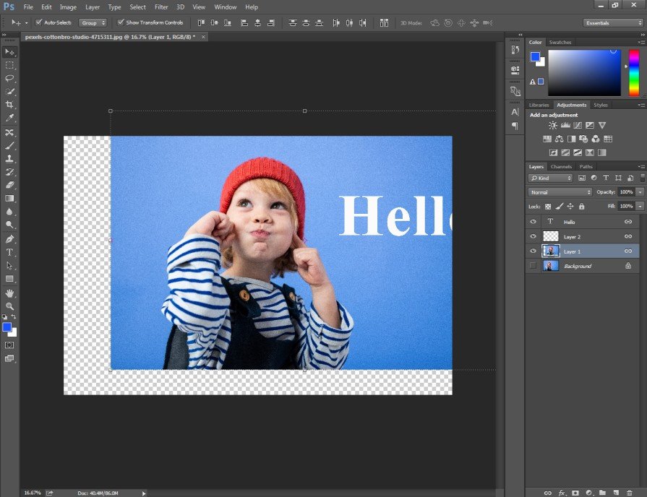Open the Layer menu
The width and height of the screenshot is (647, 497).
(x=93, y=7)
